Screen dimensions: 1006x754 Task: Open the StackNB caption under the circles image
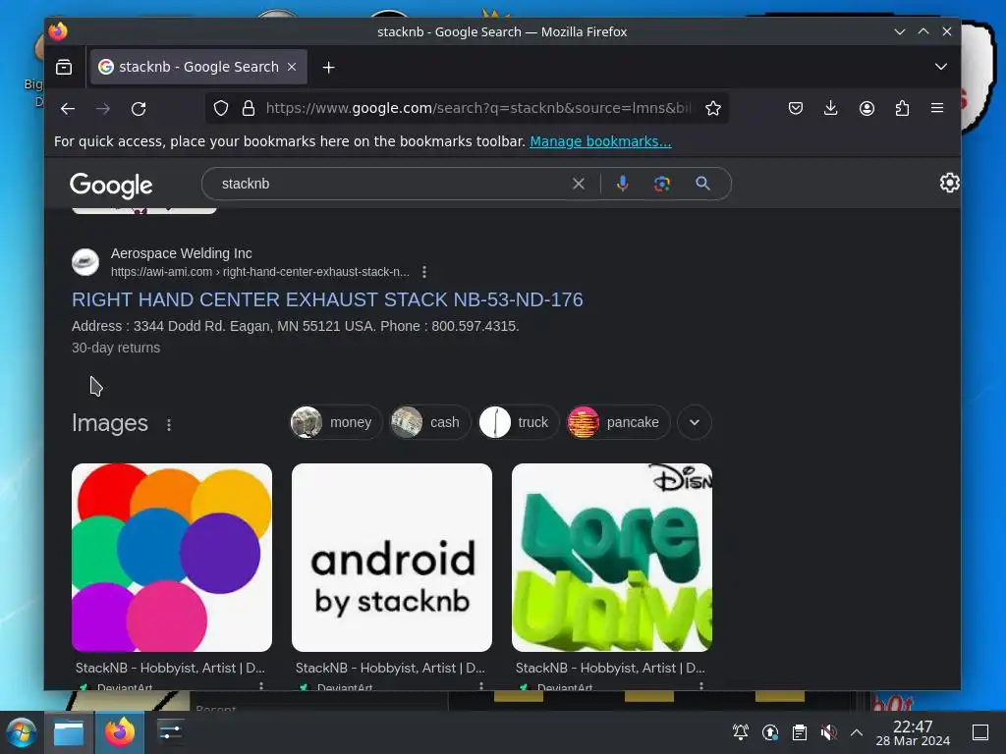click(170, 668)
